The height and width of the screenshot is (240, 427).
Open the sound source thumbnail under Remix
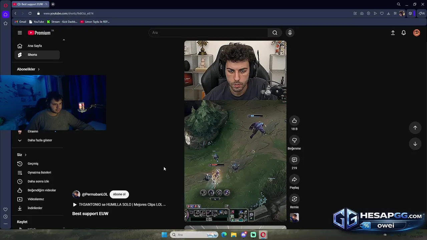tap(294, 218)
